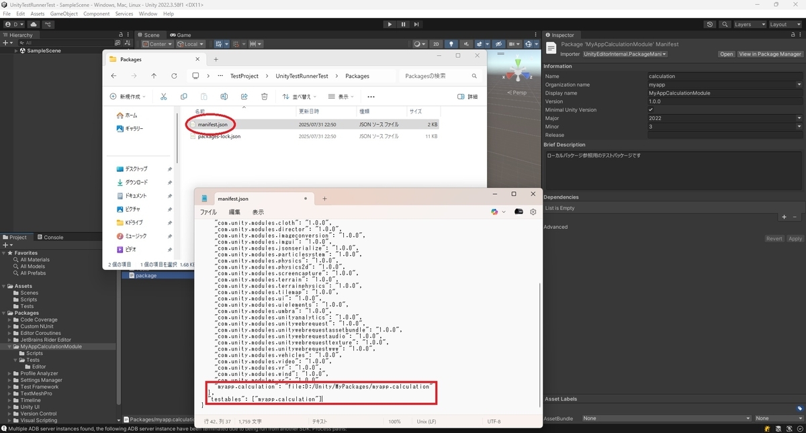Viewport: 806px width, 433px height.
Task: Click the Revert button in Inspector
Action: [x=774, y=238]
